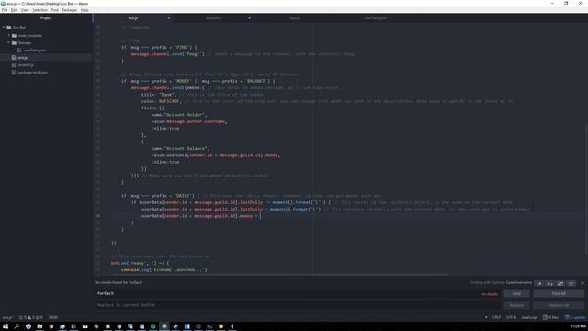
Task: Click the Atom icon in taskbar
Action: pos(164,326)
